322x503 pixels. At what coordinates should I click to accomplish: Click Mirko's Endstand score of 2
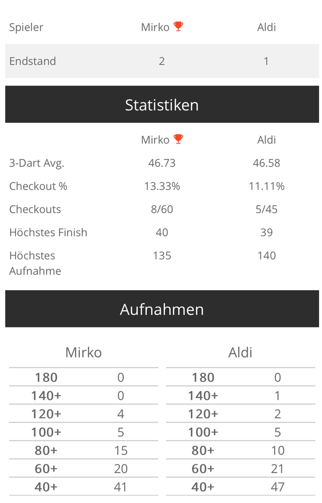(162, 61)
